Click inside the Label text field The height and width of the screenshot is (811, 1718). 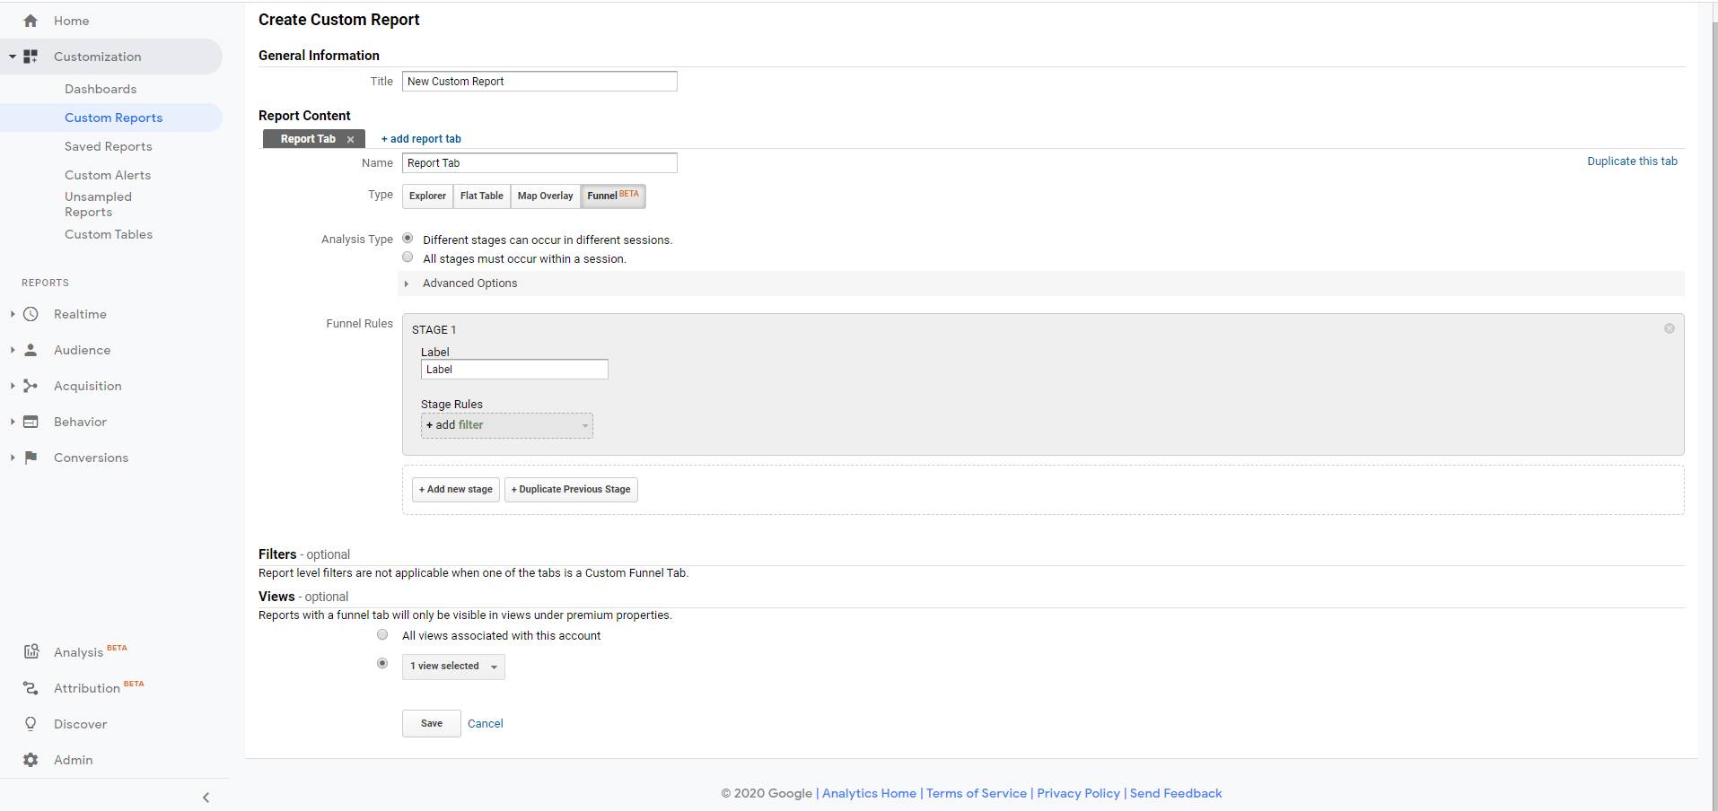[x=513, y=369]
